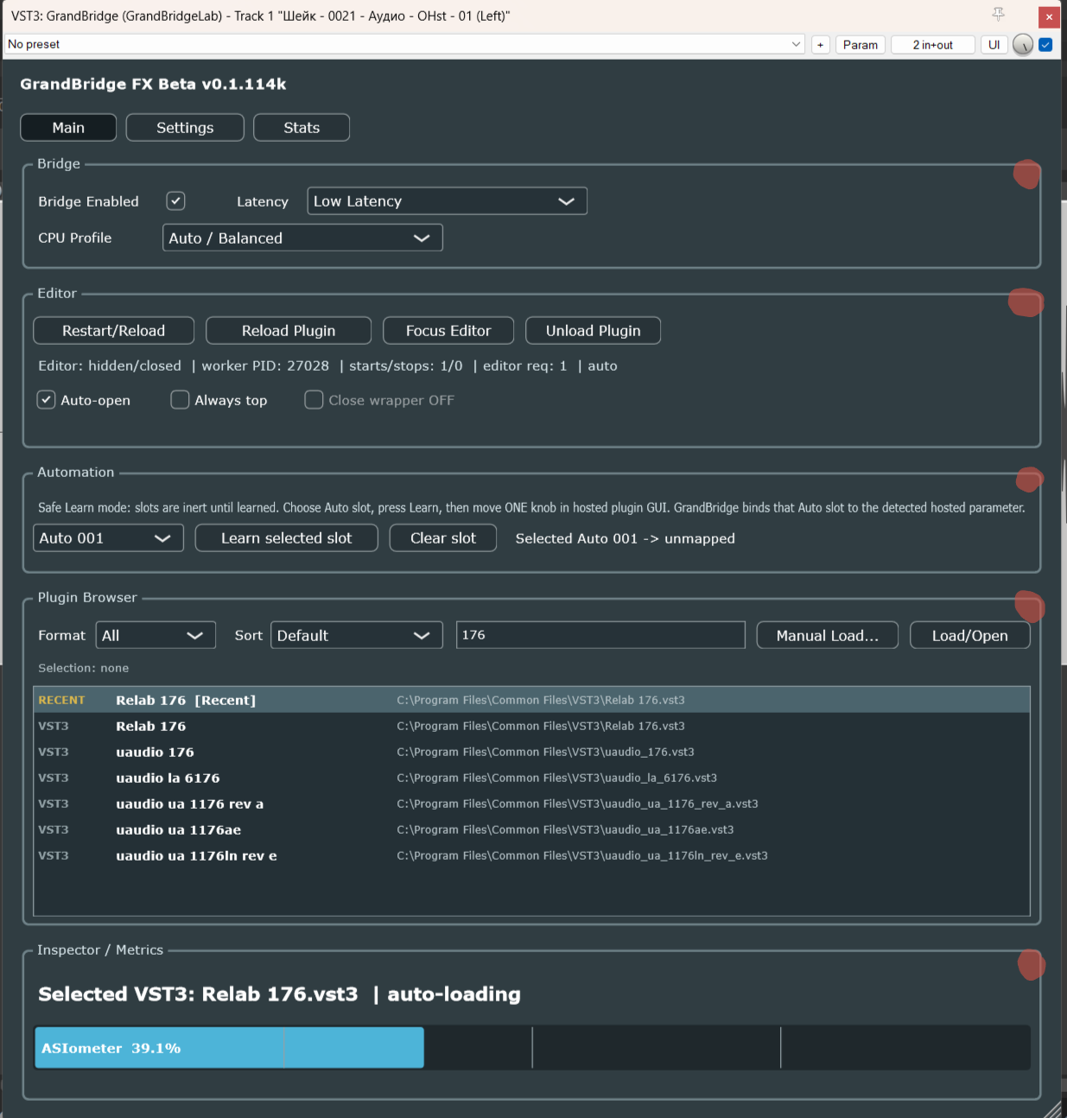Screen dimensions: 1067x1118
Task: Click Learn selected slot button
Action: point(287,538)
